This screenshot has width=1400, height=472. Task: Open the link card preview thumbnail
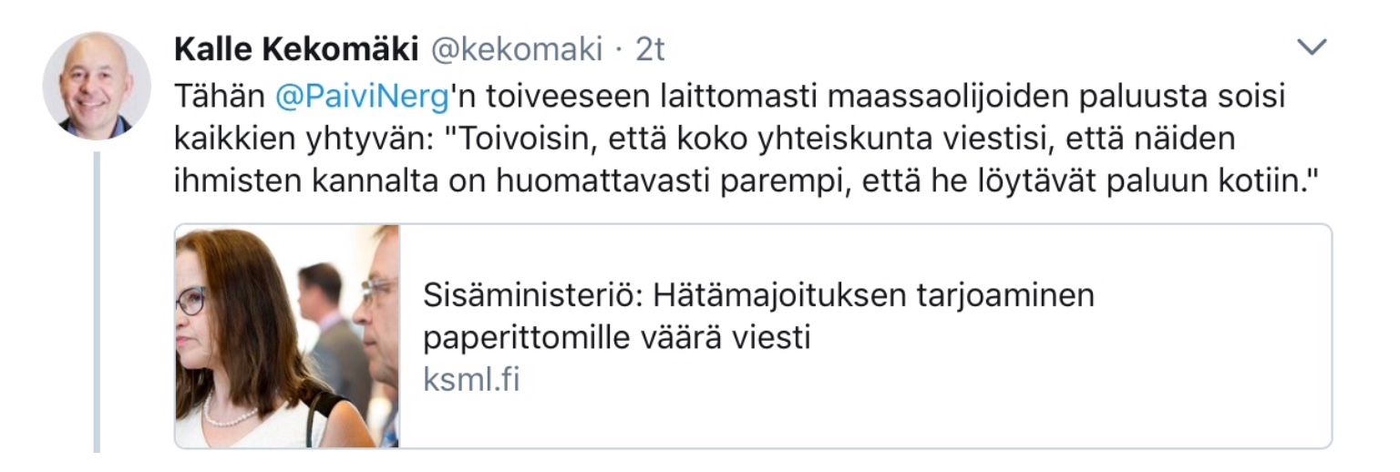click(287, 336)
